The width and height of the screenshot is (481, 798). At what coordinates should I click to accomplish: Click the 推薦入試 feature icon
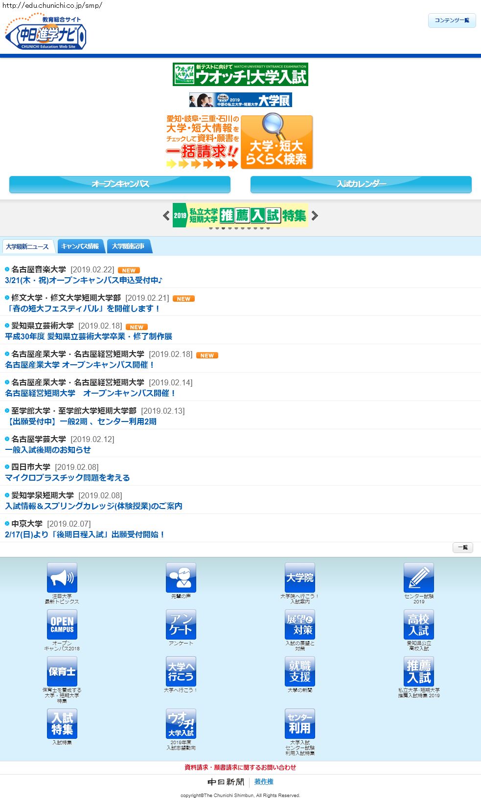419,671
